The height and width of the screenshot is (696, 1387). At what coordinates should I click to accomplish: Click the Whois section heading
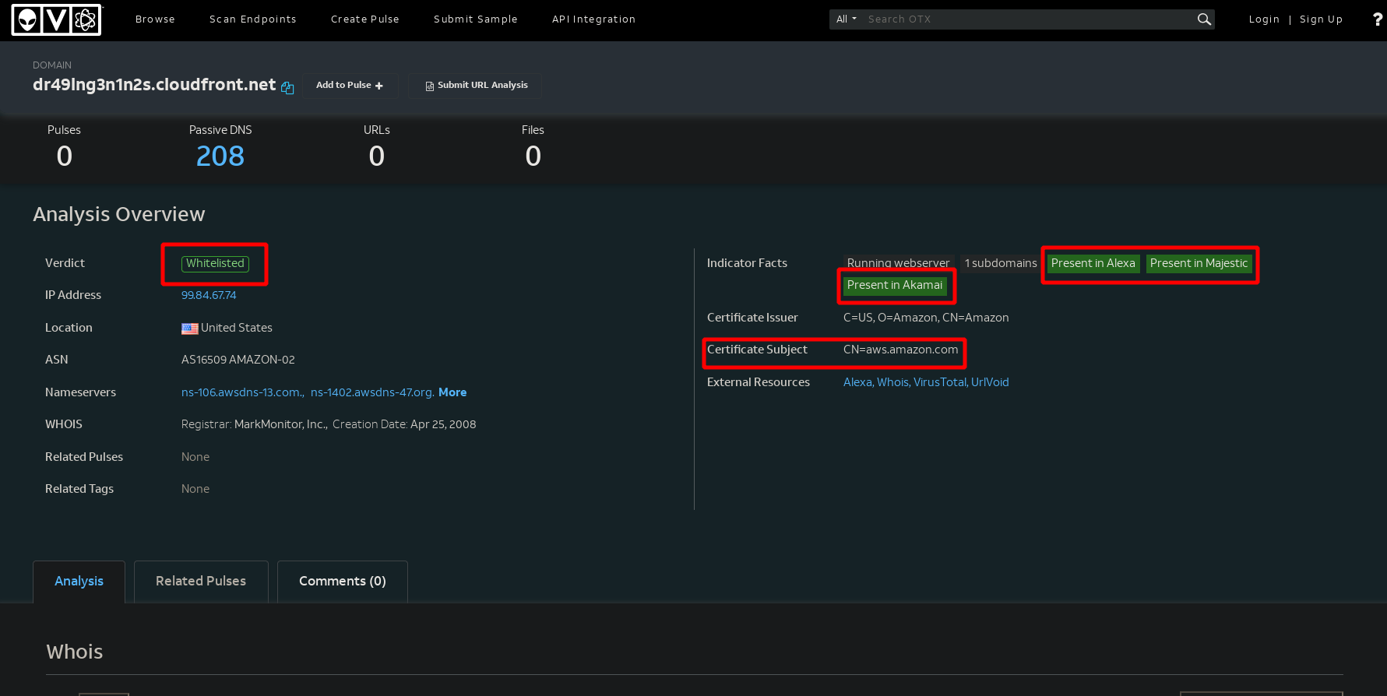tap(75, 652)
